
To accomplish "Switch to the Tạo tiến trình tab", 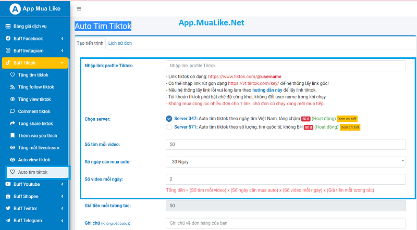I will (90, 43).
